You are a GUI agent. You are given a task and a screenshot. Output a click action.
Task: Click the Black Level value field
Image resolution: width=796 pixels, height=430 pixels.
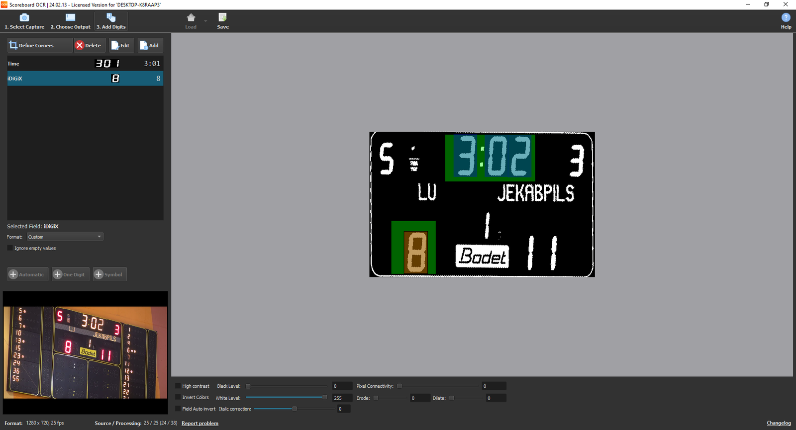point(342,386)
